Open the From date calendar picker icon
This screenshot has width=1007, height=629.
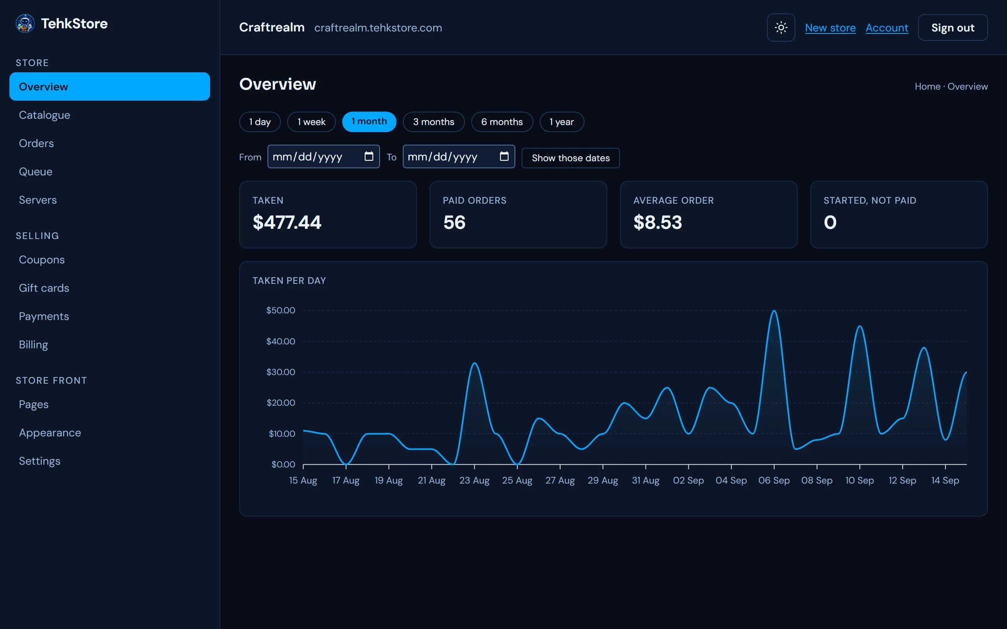click(x=369, y=156)
